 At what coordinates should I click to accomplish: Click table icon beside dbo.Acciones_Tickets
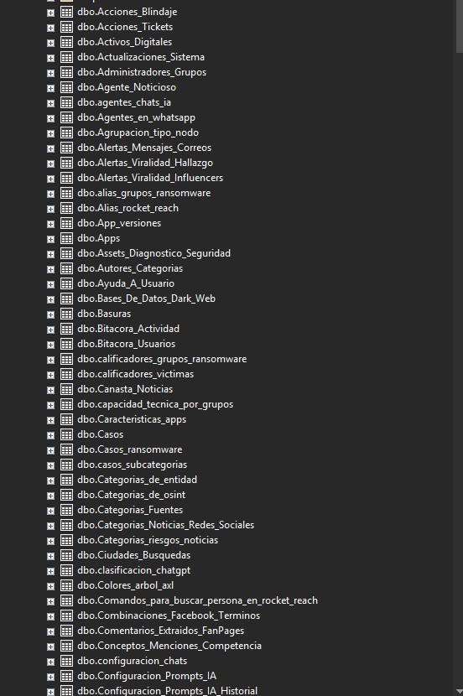[x=66, y=27]
